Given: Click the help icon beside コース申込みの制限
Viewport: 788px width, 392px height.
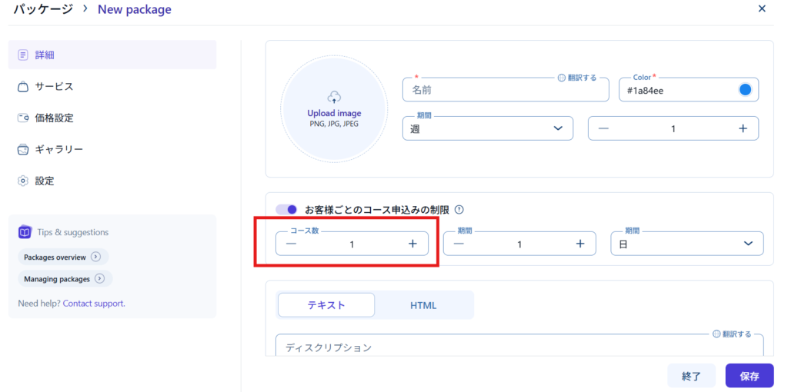Looking at the screenshot, I should (459, 210).
